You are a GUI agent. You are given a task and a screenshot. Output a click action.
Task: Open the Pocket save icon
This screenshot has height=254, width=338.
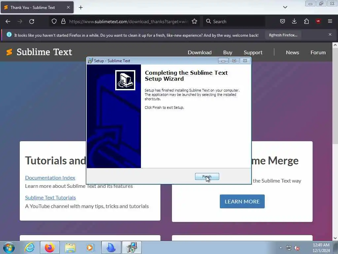point(283,21)
